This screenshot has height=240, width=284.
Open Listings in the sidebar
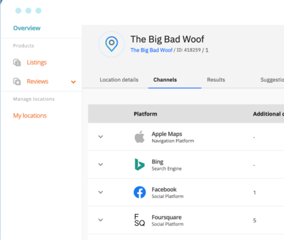pos(37,62)
